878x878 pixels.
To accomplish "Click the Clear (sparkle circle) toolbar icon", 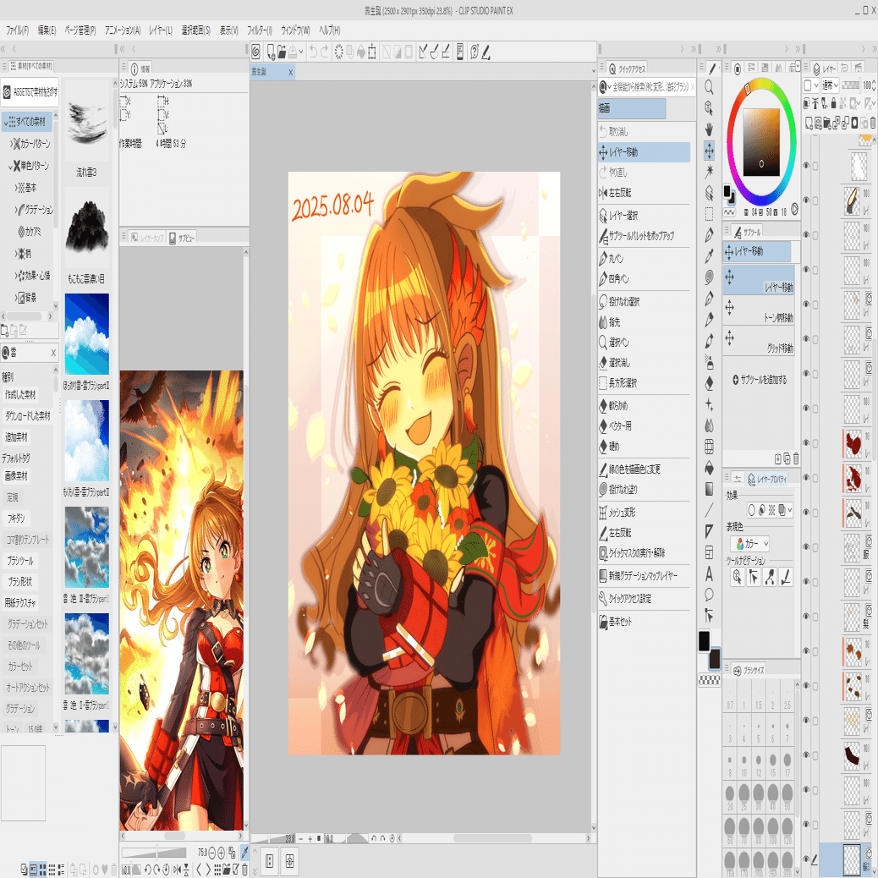I will (339, 52).
